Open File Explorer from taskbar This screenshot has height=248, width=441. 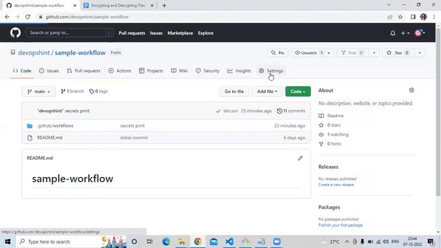tap(182, 242)
